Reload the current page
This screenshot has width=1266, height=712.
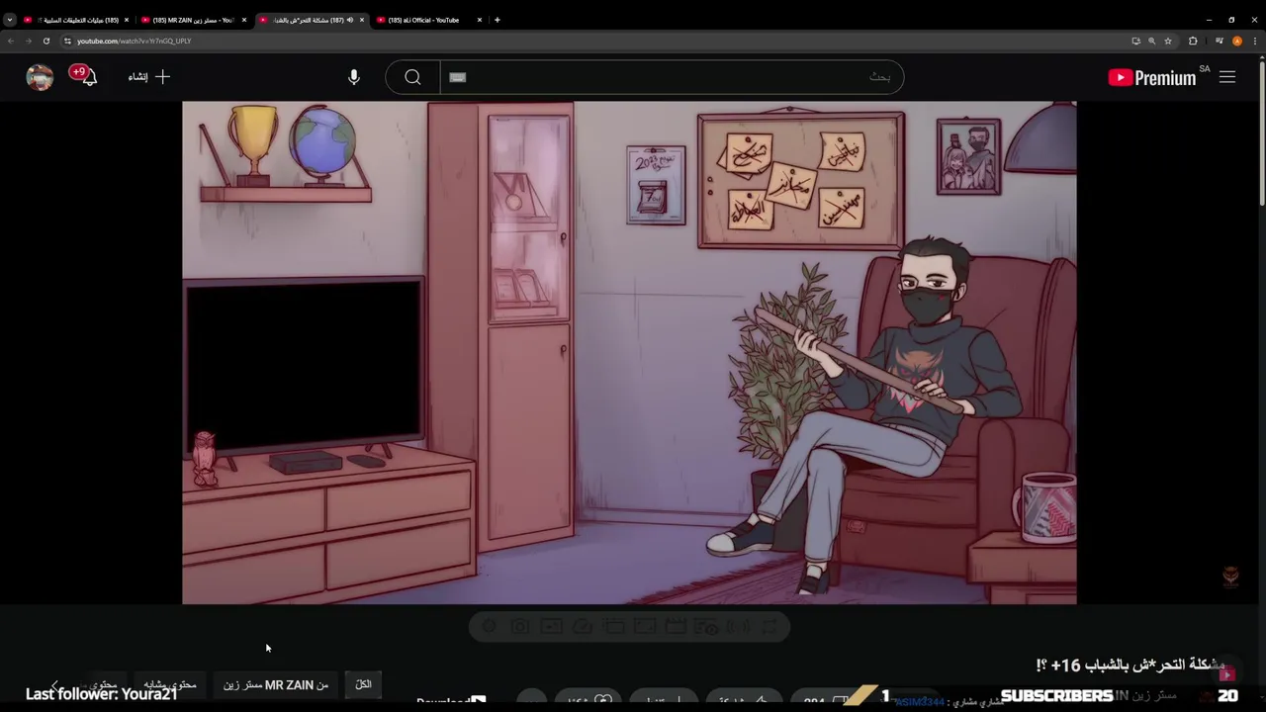pos(45,41)
